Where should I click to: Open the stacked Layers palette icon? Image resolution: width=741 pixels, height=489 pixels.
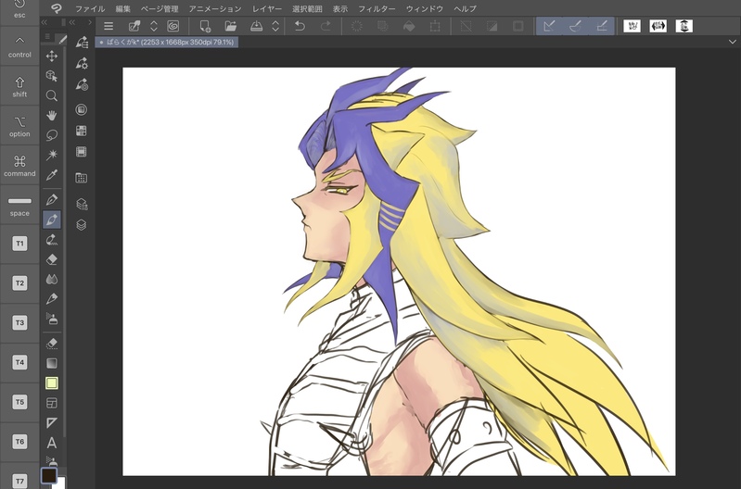82,225
